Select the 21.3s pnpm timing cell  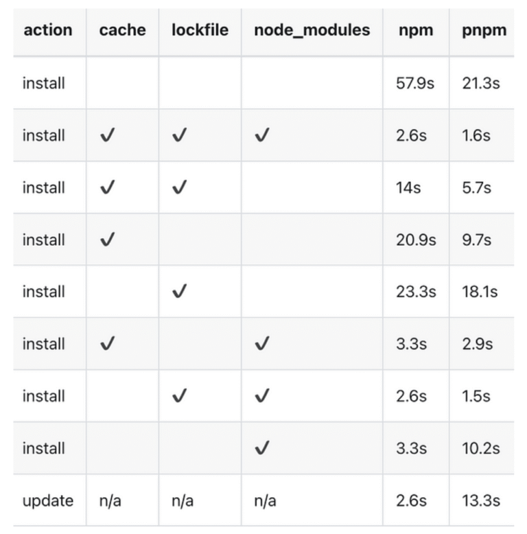click(x=481, y=83)
